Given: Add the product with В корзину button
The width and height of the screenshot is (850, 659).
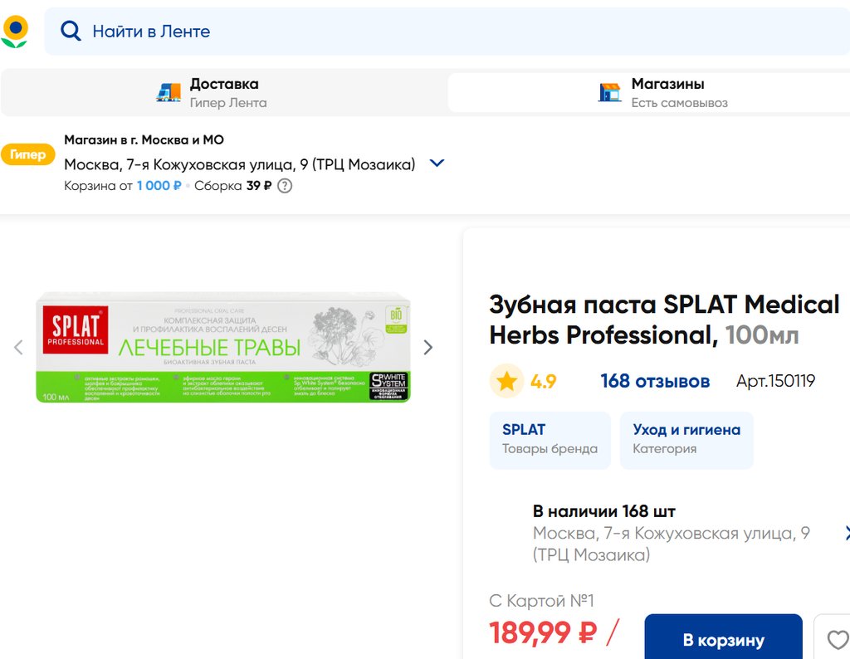Looking at the screenshot, I should pyautogui.click(x=723, y=640).
